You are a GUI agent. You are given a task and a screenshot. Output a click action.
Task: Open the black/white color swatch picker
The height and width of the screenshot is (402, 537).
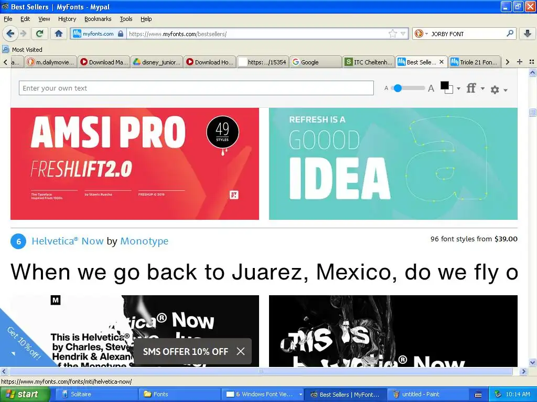(447, 87)
